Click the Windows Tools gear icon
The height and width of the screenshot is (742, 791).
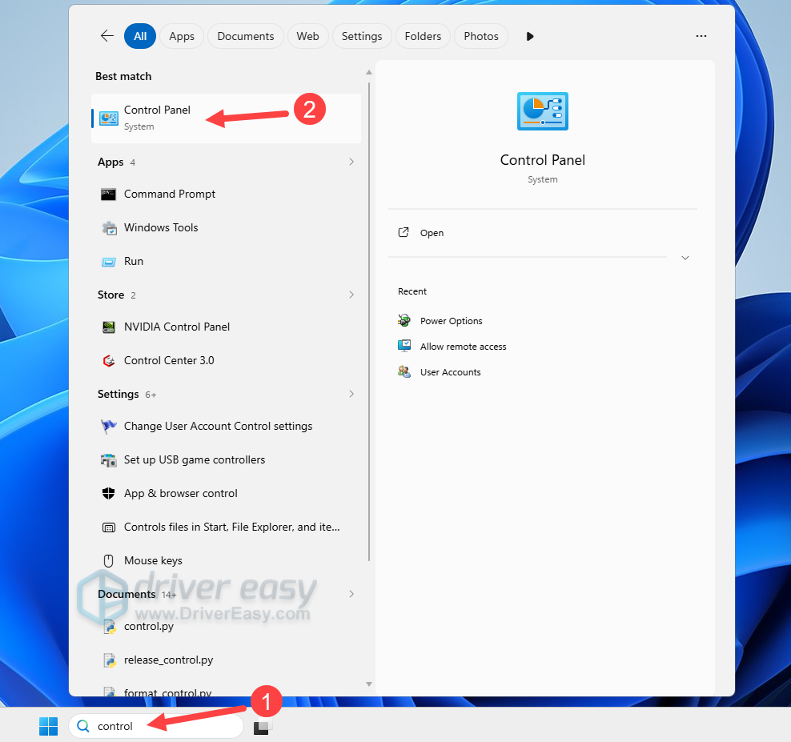pyautogui.click(x=109, y=228)
